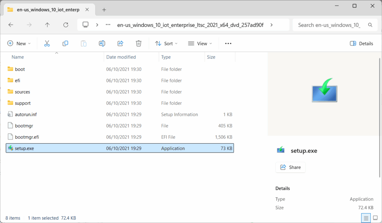This screenshot has width=382, height=223.
Task: Open the See more ellipsis menu
Action: pyautogui.click(x=228, y=44)
